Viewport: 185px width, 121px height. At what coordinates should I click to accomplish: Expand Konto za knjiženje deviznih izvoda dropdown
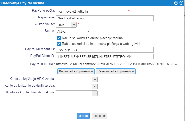[x=95, y=86]
